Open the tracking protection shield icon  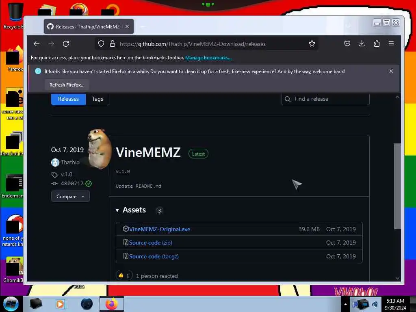click(101, 44)
